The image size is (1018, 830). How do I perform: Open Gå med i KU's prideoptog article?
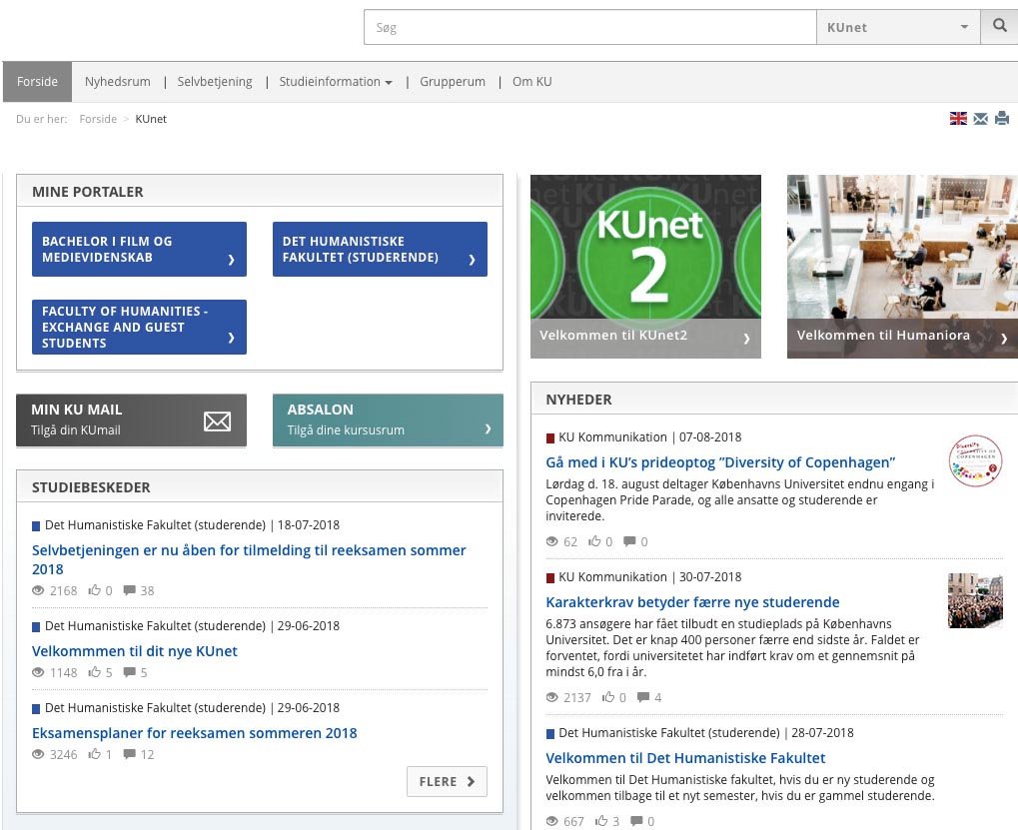coord(720,462)
